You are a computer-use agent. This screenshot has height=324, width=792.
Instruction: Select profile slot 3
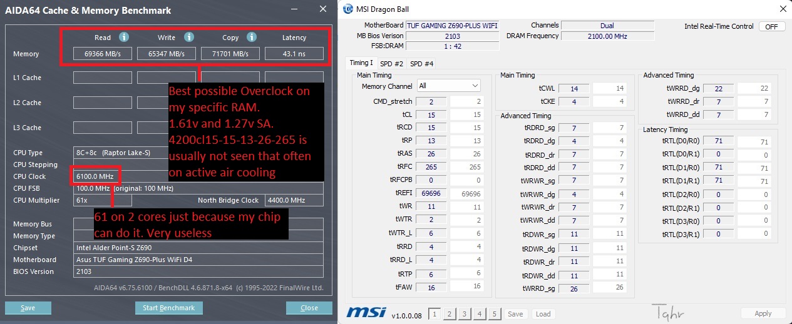465,314
